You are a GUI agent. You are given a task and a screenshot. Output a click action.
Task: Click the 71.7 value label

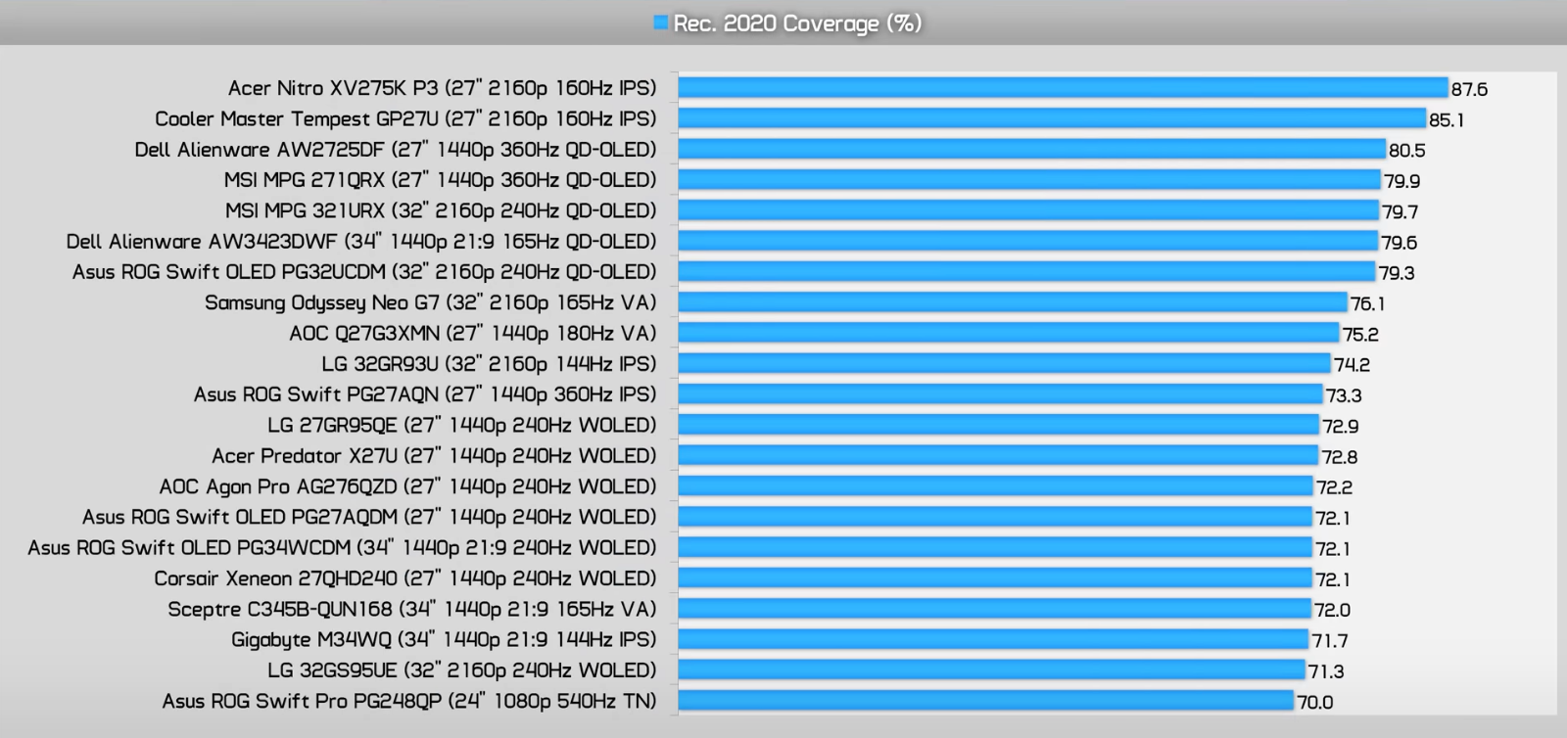click(x=1330, y=641)
